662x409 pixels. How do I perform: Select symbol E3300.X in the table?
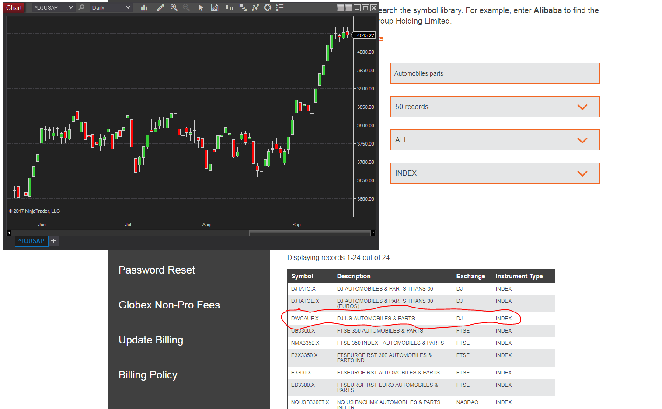point(301,373)
